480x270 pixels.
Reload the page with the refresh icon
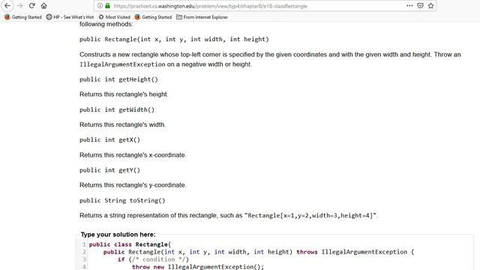click(x=31, y=6)
